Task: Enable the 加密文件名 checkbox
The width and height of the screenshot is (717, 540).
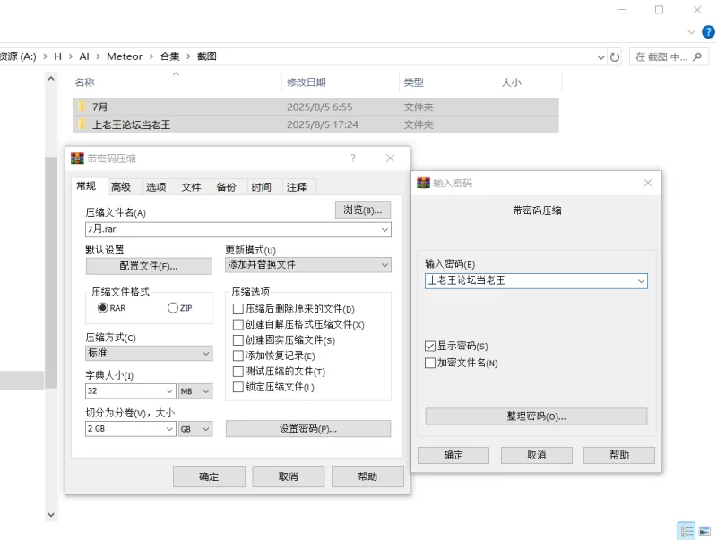Action: tap(430, 363)
